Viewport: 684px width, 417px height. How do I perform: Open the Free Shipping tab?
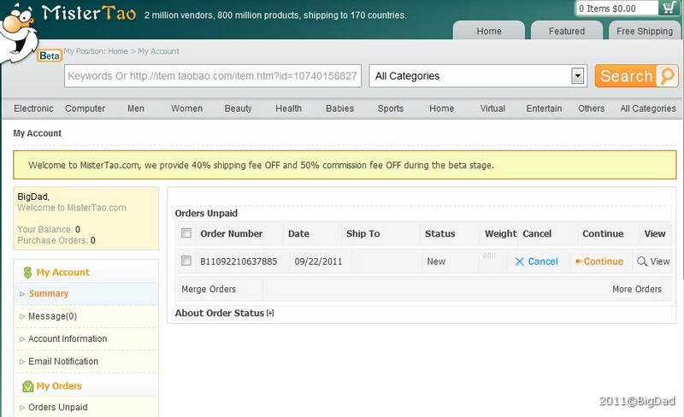pyautogui.click(x=645, y=31)
